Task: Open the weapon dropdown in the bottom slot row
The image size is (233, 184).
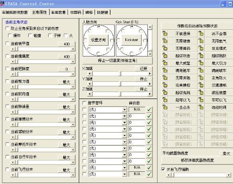Action: pos(124,174)
